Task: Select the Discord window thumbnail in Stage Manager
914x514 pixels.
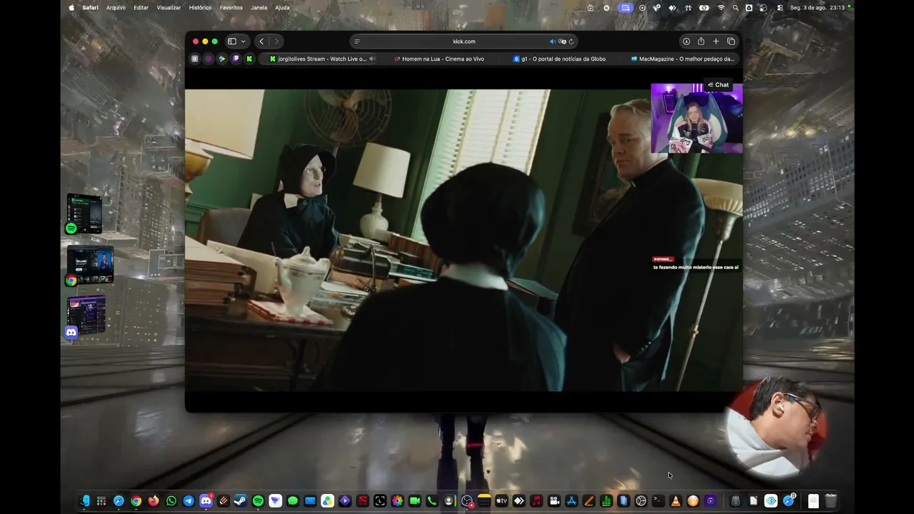Action: [x=86, y=316]
